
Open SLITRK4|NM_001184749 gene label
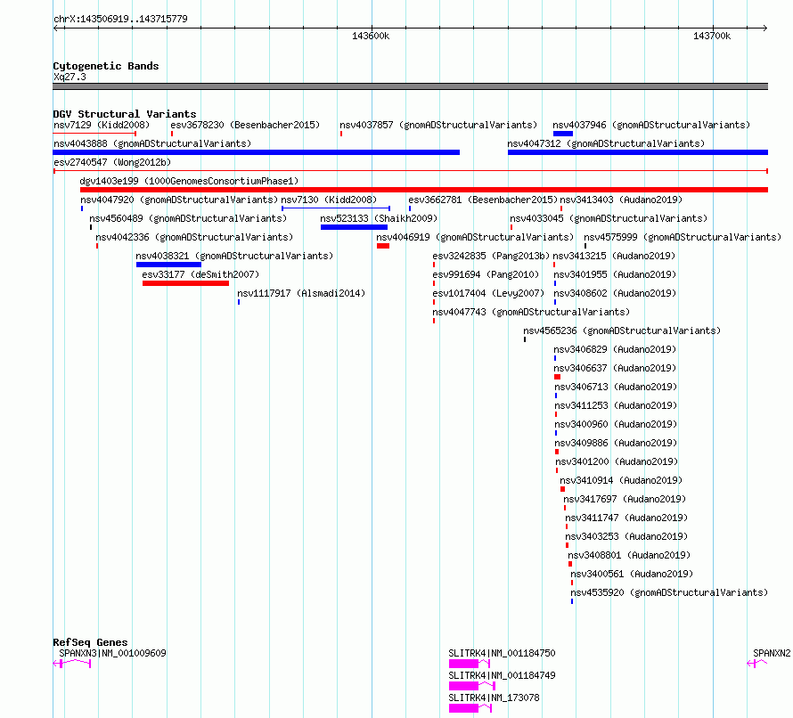[x=502, y=675]
